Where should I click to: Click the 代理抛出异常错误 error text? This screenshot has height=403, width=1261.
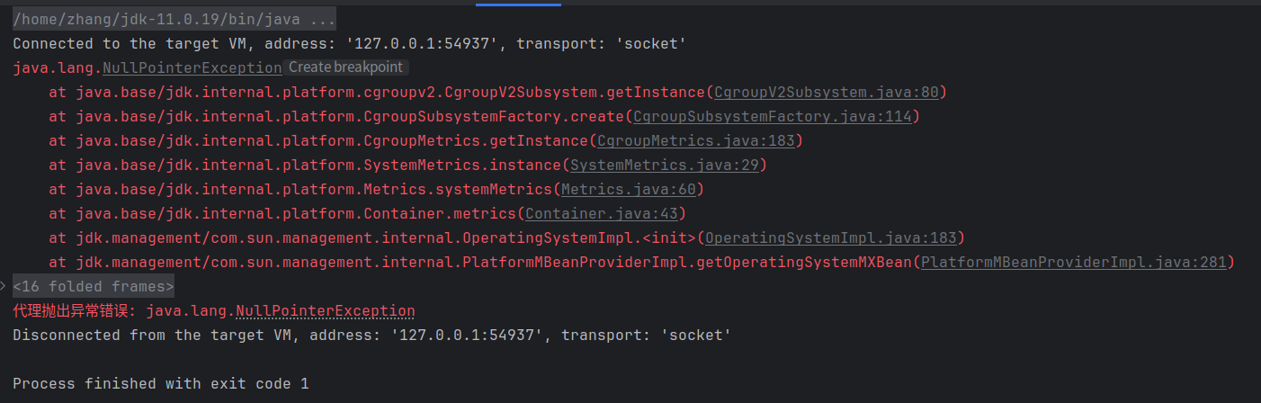coord(75,310)
